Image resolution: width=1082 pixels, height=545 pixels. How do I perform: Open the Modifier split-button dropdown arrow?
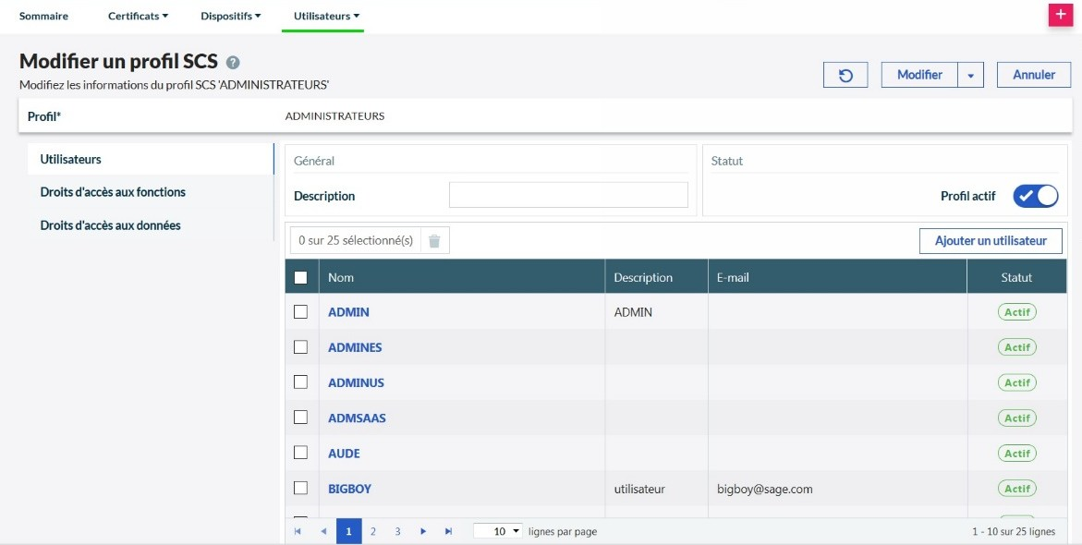click(x=970, y=75)
